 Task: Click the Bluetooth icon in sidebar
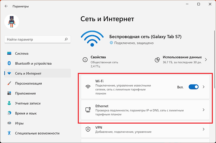point(9,63)
